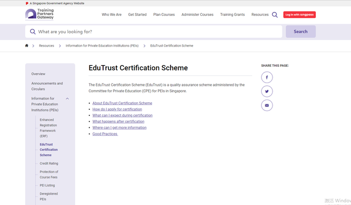The image size is (351, 205).
Task: Go to Resources breadcrumb link
Action: click(47, 46)
